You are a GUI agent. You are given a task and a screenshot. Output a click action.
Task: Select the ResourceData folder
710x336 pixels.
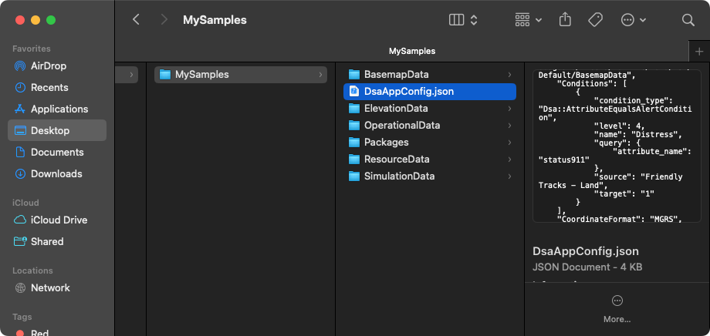(x=430, y=160)
